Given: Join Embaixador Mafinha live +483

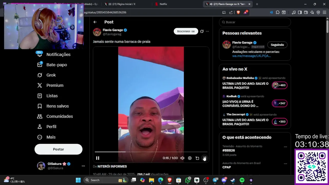Looking at the screenshot, I should [280, 85].
